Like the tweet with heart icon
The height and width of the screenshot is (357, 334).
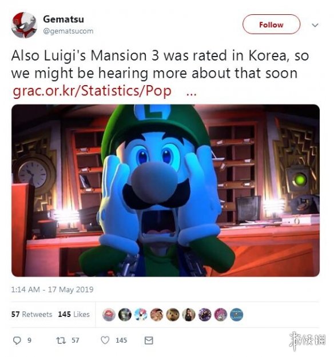tap(105, 340)
